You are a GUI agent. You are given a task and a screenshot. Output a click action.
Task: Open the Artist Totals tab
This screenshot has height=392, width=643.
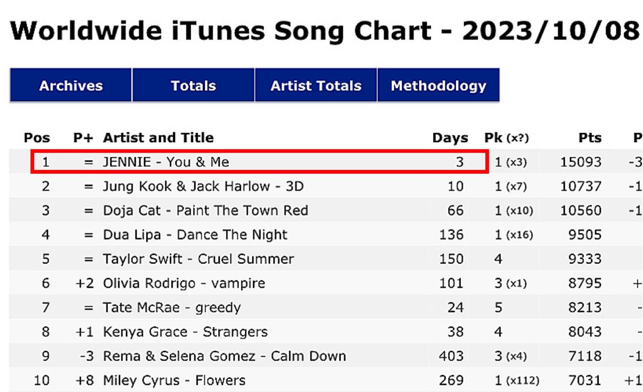316,86
